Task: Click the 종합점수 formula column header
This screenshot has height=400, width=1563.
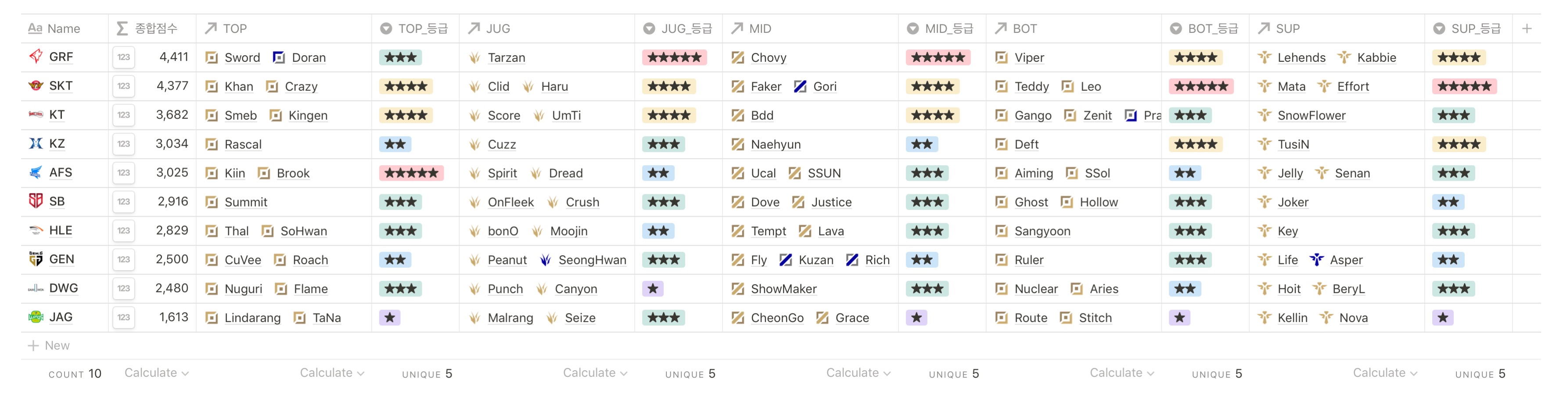Action: click(155, 29)
